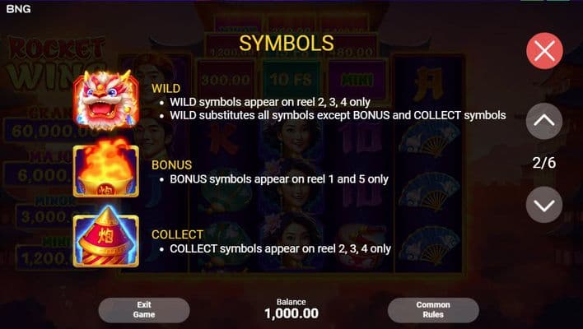Click the COLLECT section title
Screen dimensions: 583x329
177,234
